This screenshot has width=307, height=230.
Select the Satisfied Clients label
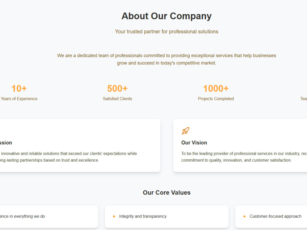pyautogui.click(x=118, y=99)
